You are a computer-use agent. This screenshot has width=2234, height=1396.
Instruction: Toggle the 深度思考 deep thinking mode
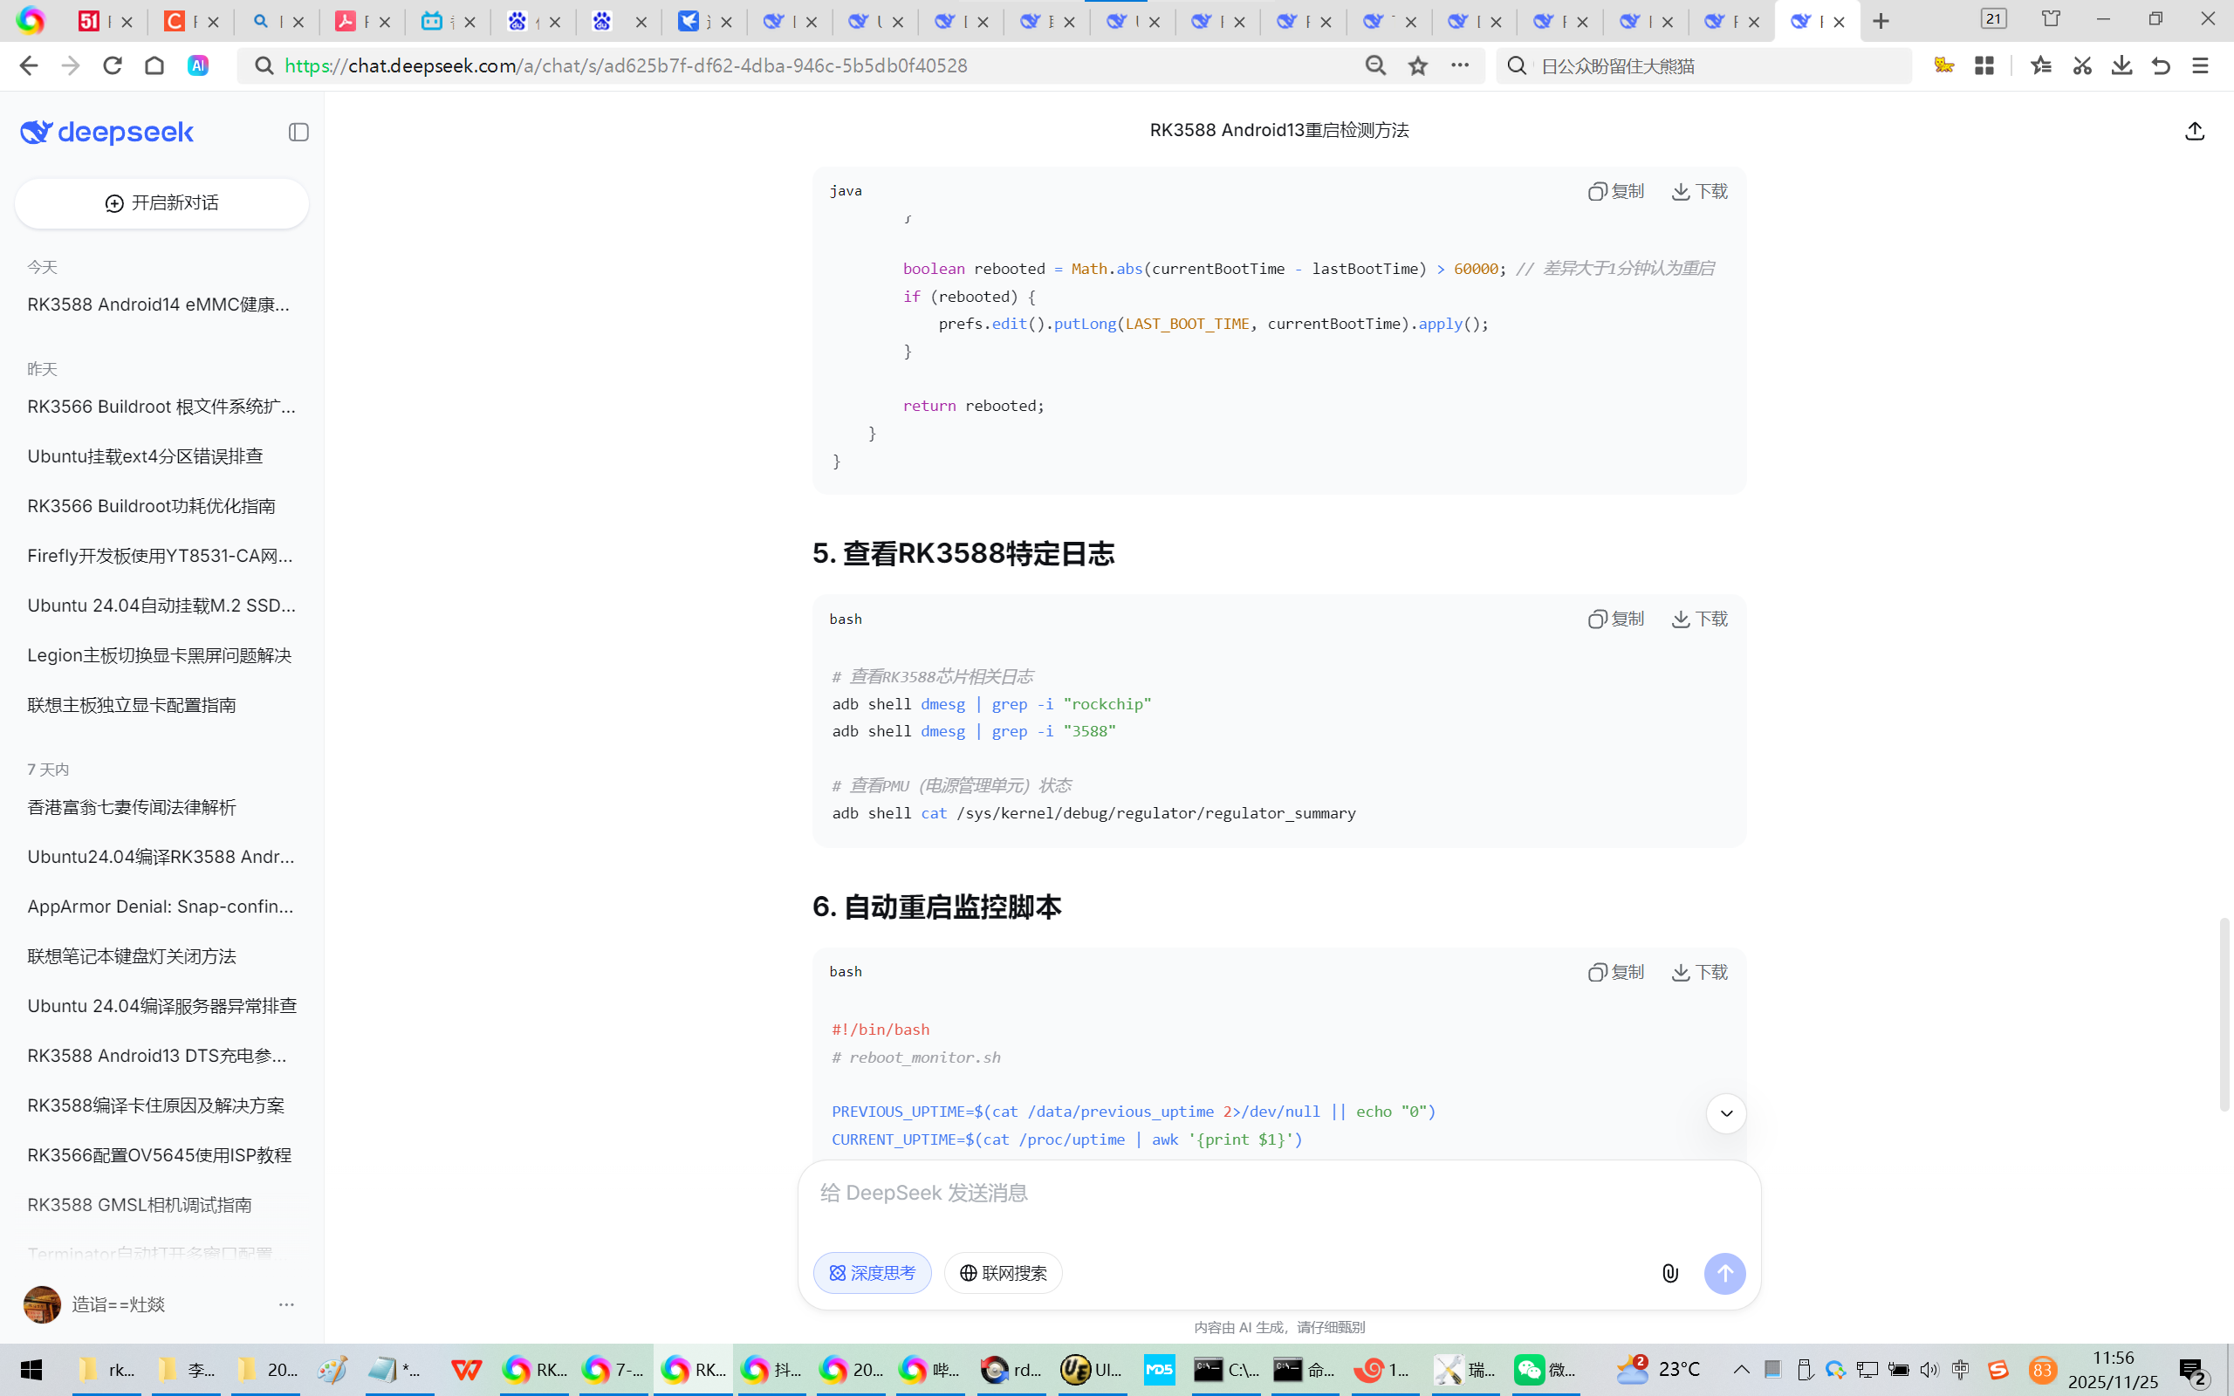click(x=872, y=1273)
